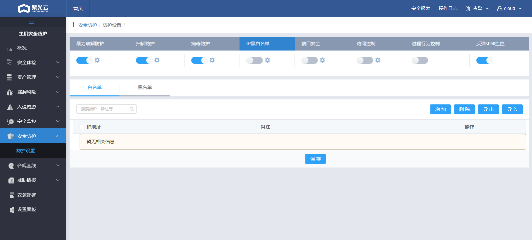The width and height of the screenshot is (532, 240).
Task: Check the IP地址 select-all checkbox
Action: coord(82,127)
